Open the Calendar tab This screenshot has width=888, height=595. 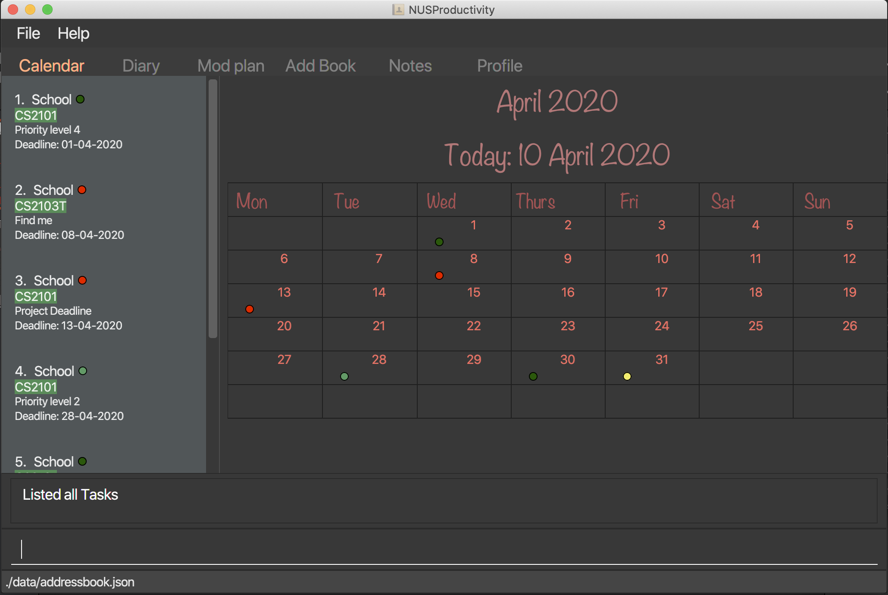(53, 65)
